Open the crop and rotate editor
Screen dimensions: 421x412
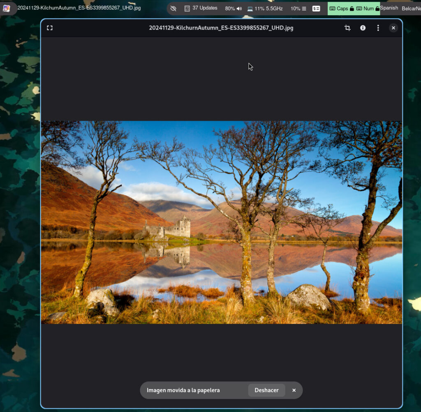pyautogui.click(x=347, y=28)
